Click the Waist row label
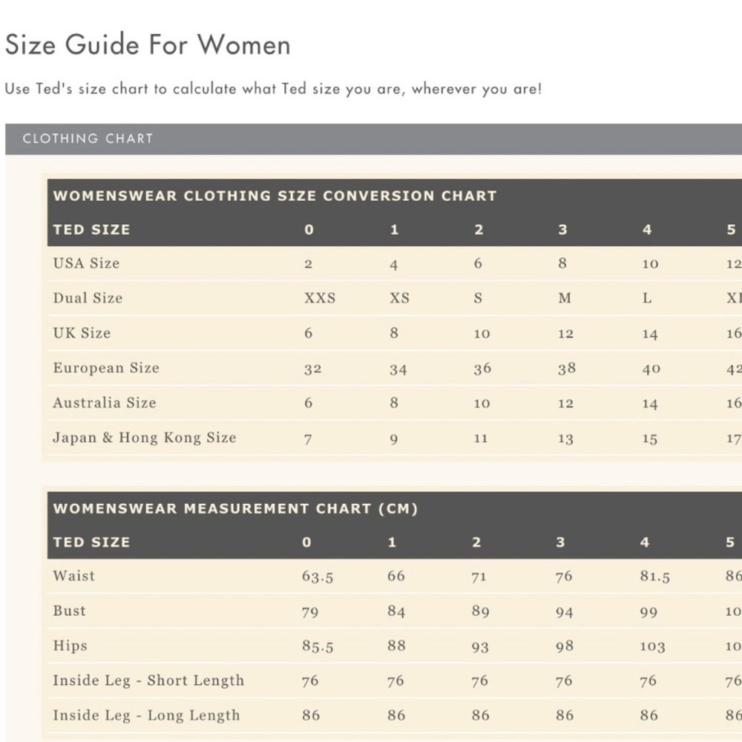The width and height of the screenshot is (742, 742). pos(73,576)
